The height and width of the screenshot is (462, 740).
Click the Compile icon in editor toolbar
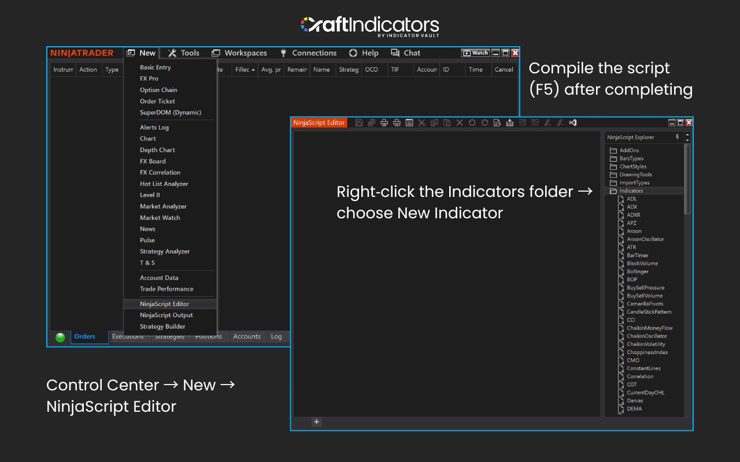[509, 122]
